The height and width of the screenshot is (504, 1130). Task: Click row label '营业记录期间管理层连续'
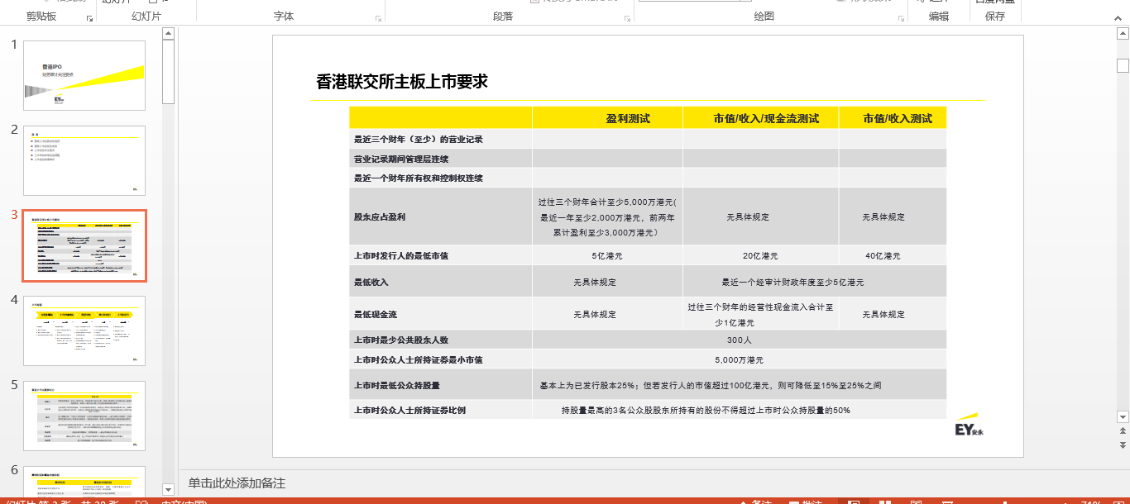click(401, 159)
